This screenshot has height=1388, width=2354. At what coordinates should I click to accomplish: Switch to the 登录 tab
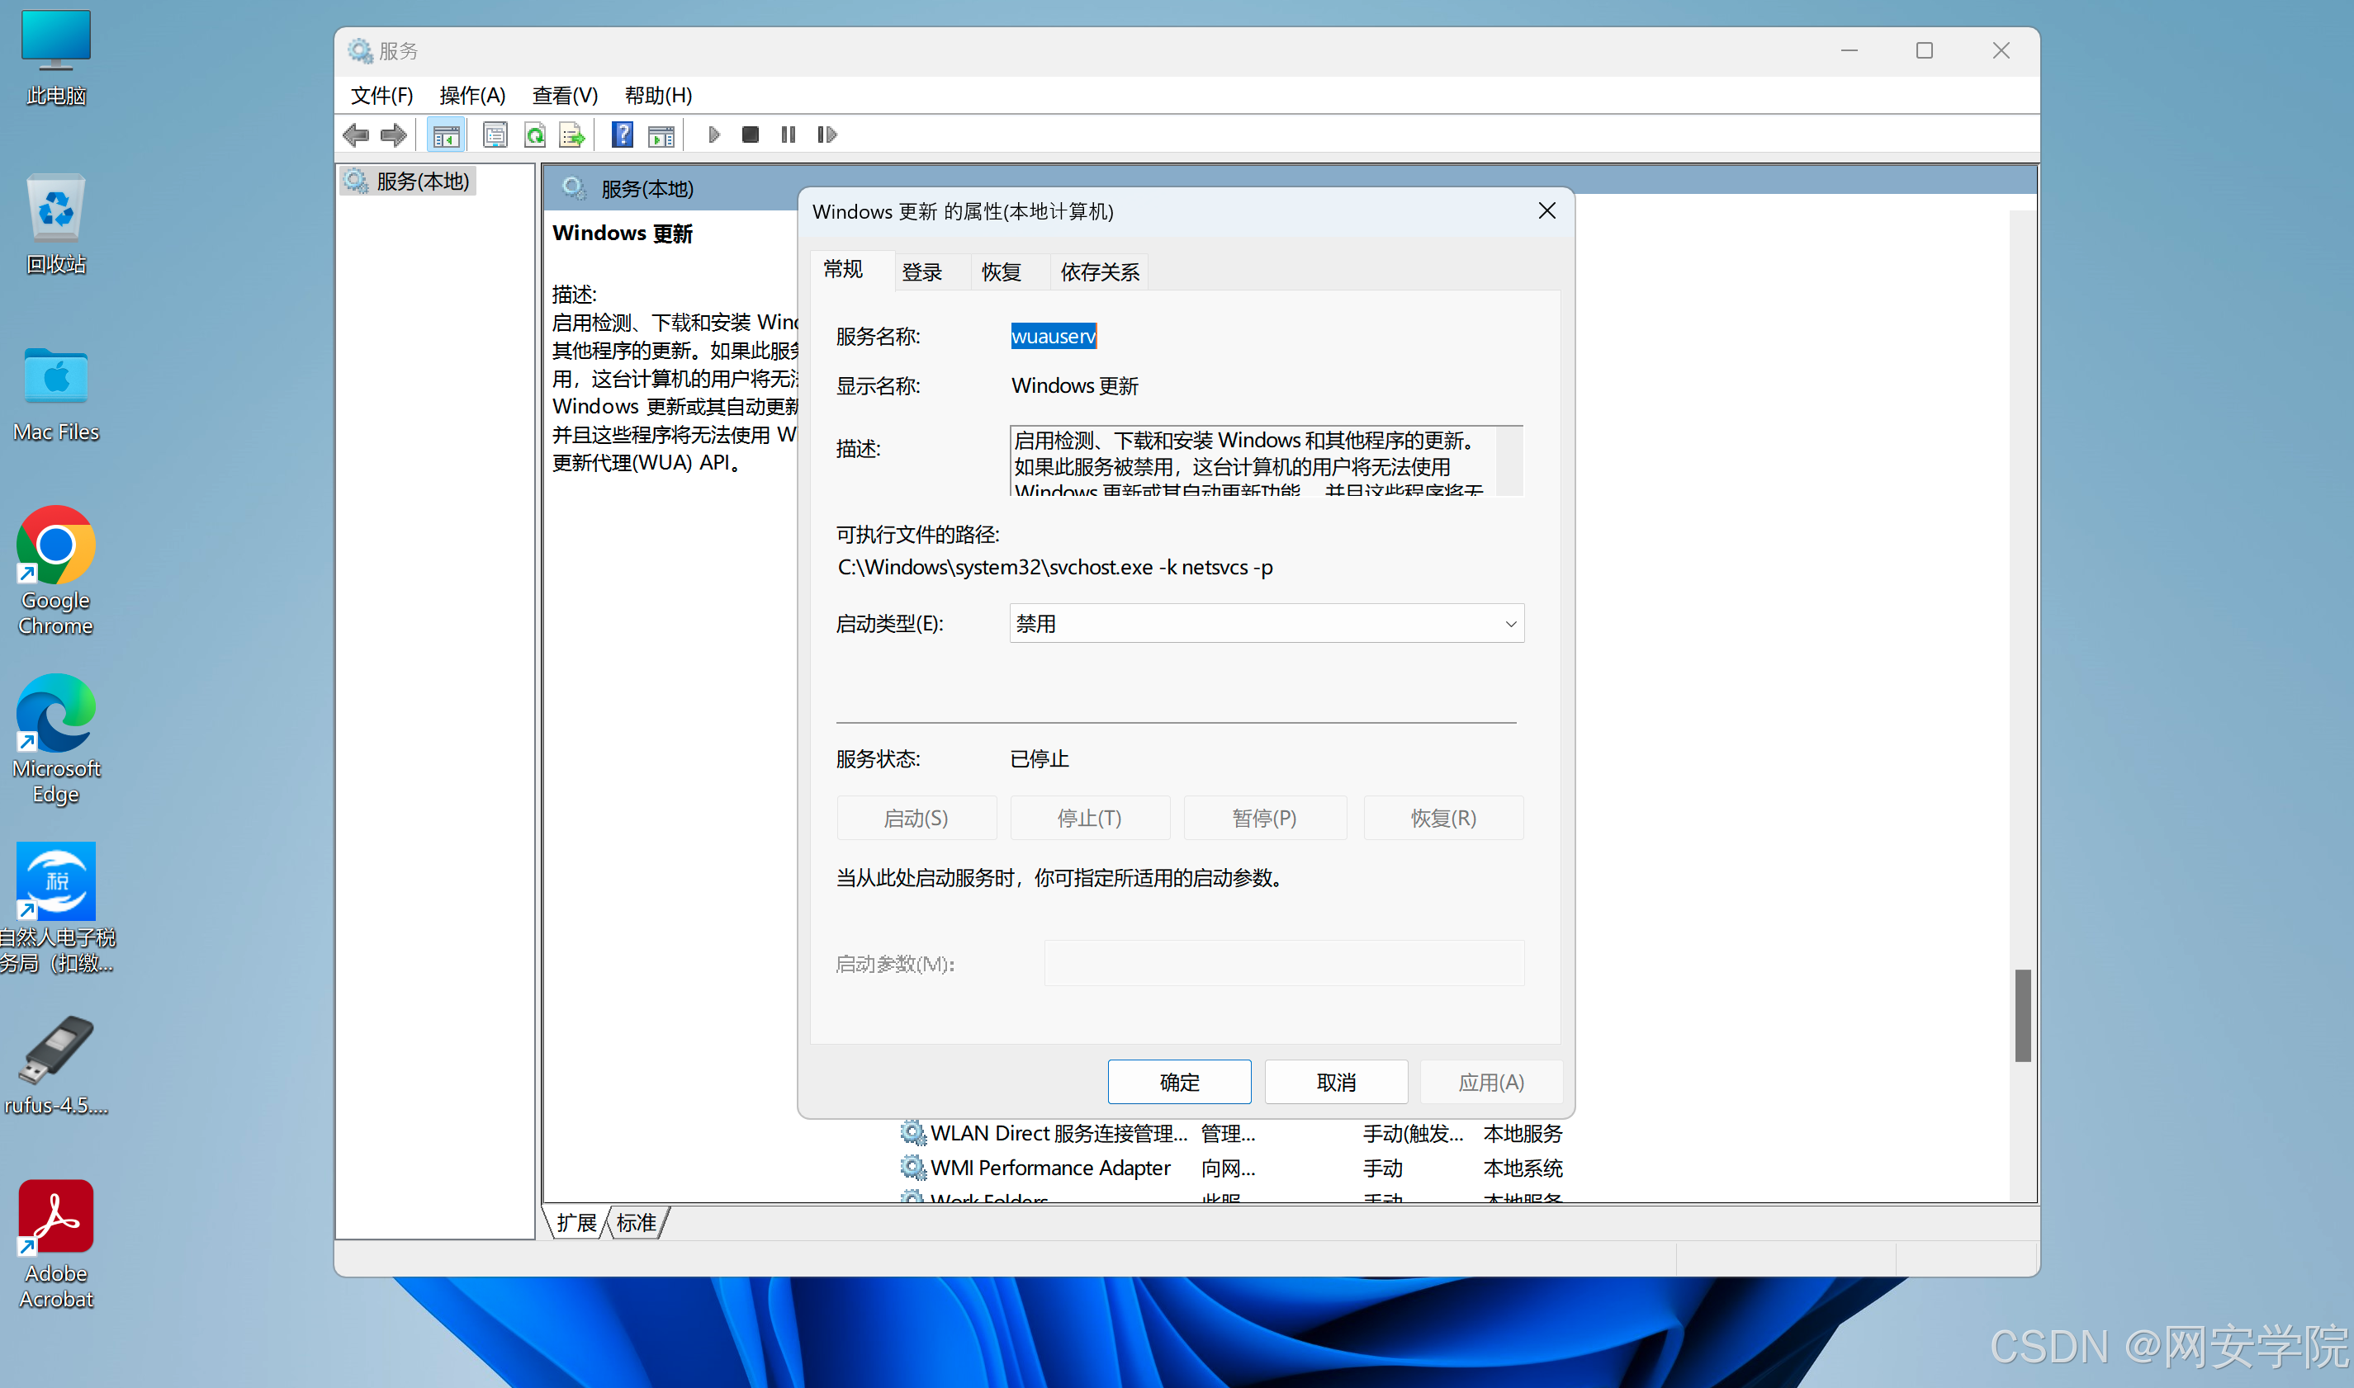click(921, 272)
